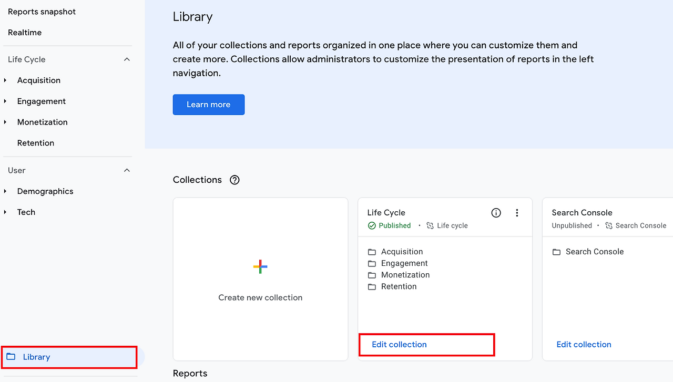Select Demographics under User
The height and width of the screenshot is (382, 673).
click(x=45, y=191)
